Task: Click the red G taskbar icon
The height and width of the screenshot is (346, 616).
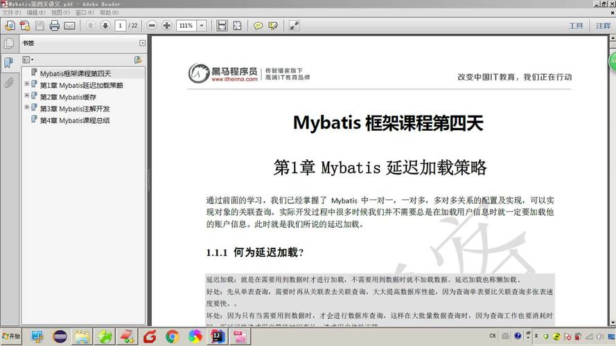Action: [x=150, y=336]
